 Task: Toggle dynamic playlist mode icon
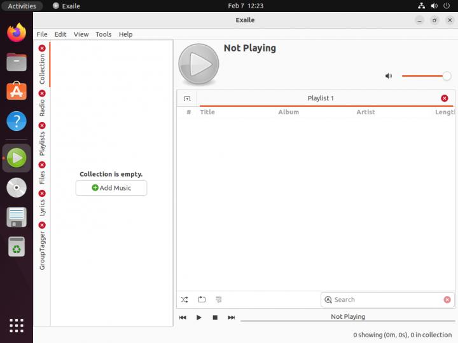point(218,299)
